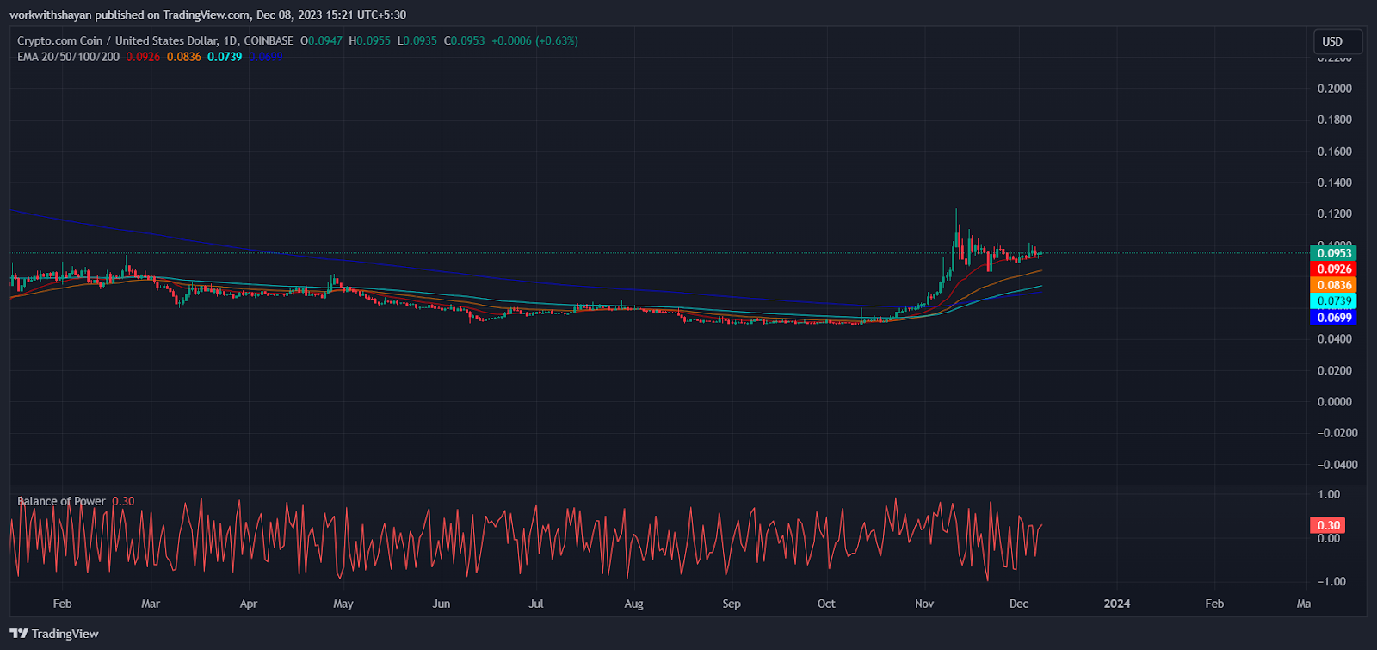Click the red 0.0926 tag on price axis
The image size is (1377, 650).
[x=1333, y=269]
